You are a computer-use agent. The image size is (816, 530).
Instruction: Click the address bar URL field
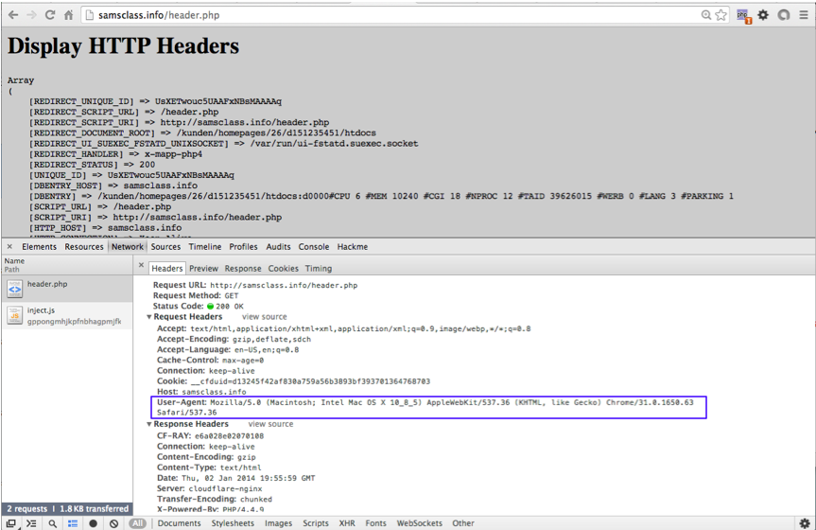pos(391,15)
